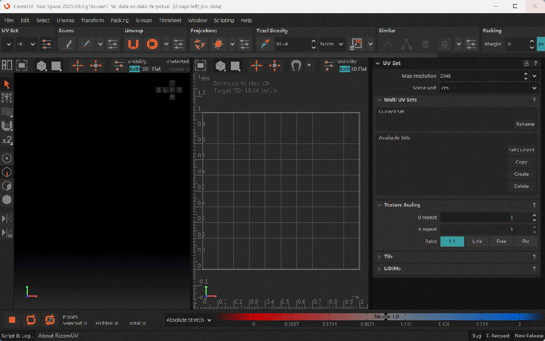This screenshot has height=341, width=545.
Task: Click the first Projections icon with orange planes
Action: click(x=199, y=44)
